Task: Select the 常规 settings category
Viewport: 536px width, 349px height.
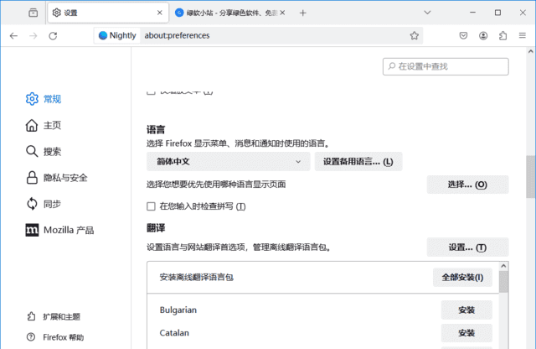Action: point(44,99)
